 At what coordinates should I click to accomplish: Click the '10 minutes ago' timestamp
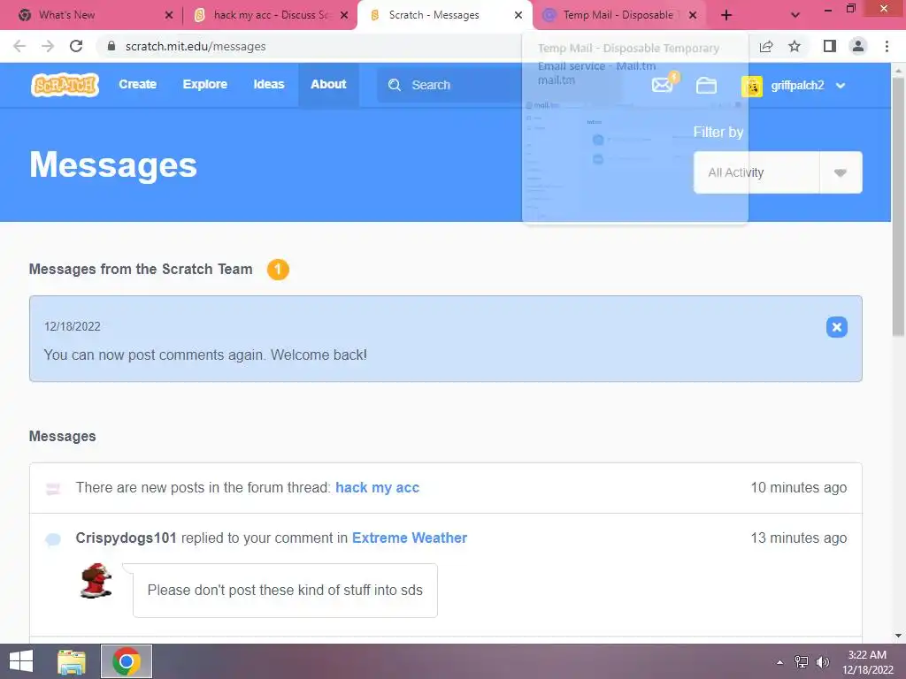pyautogui.click(x=799, y=487)
